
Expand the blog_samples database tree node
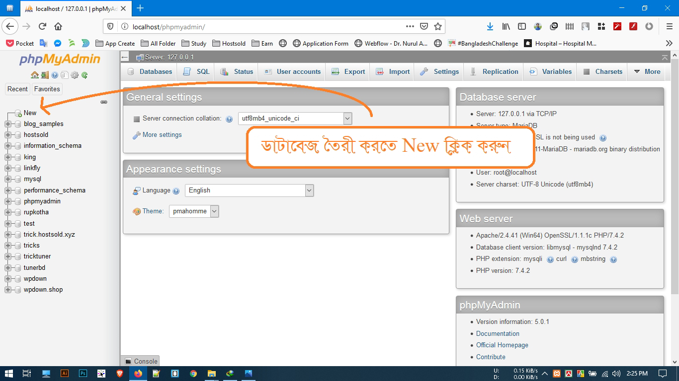(x=8, y=124)
